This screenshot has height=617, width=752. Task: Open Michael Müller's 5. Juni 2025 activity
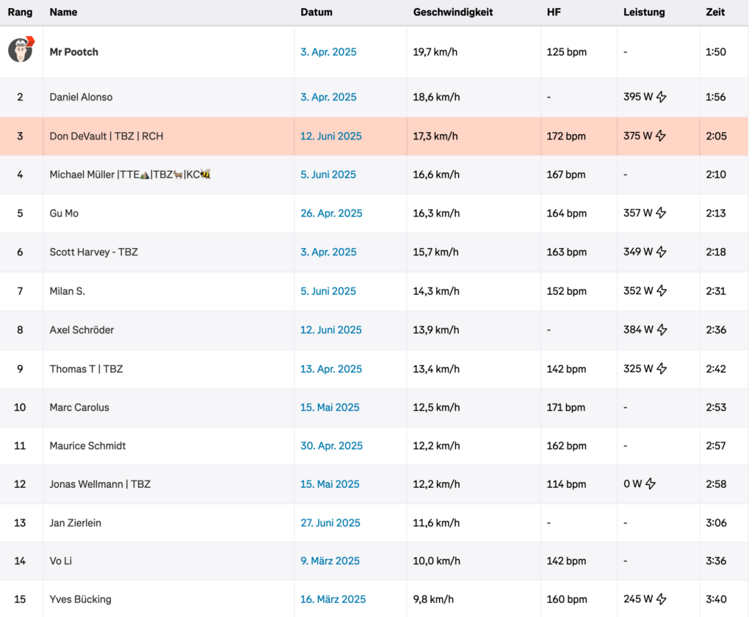(328, 175)
